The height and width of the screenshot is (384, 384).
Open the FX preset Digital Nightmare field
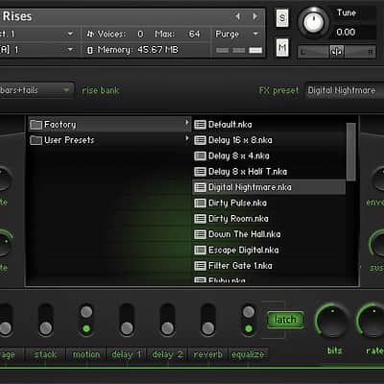[345, 90]
